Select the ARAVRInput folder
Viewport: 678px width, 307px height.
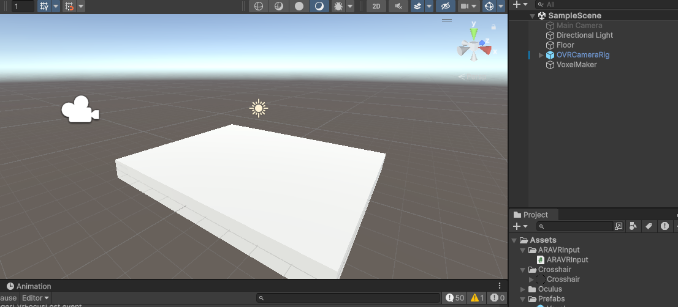[x=558, y=250]
